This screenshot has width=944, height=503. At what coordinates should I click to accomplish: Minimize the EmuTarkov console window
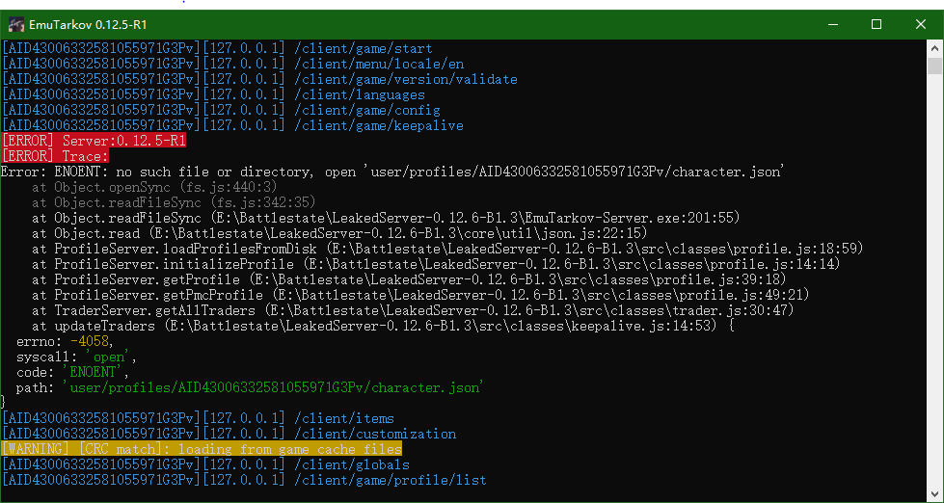pos(832,25)
